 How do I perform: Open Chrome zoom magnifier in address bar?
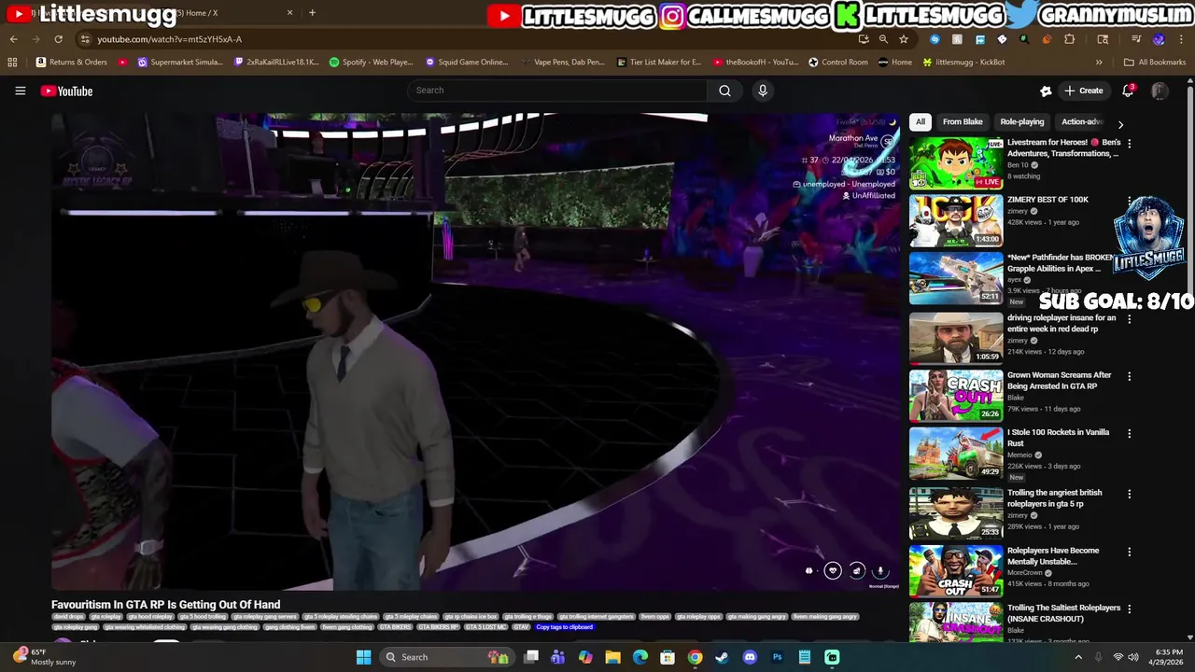[x=883, y=39]
